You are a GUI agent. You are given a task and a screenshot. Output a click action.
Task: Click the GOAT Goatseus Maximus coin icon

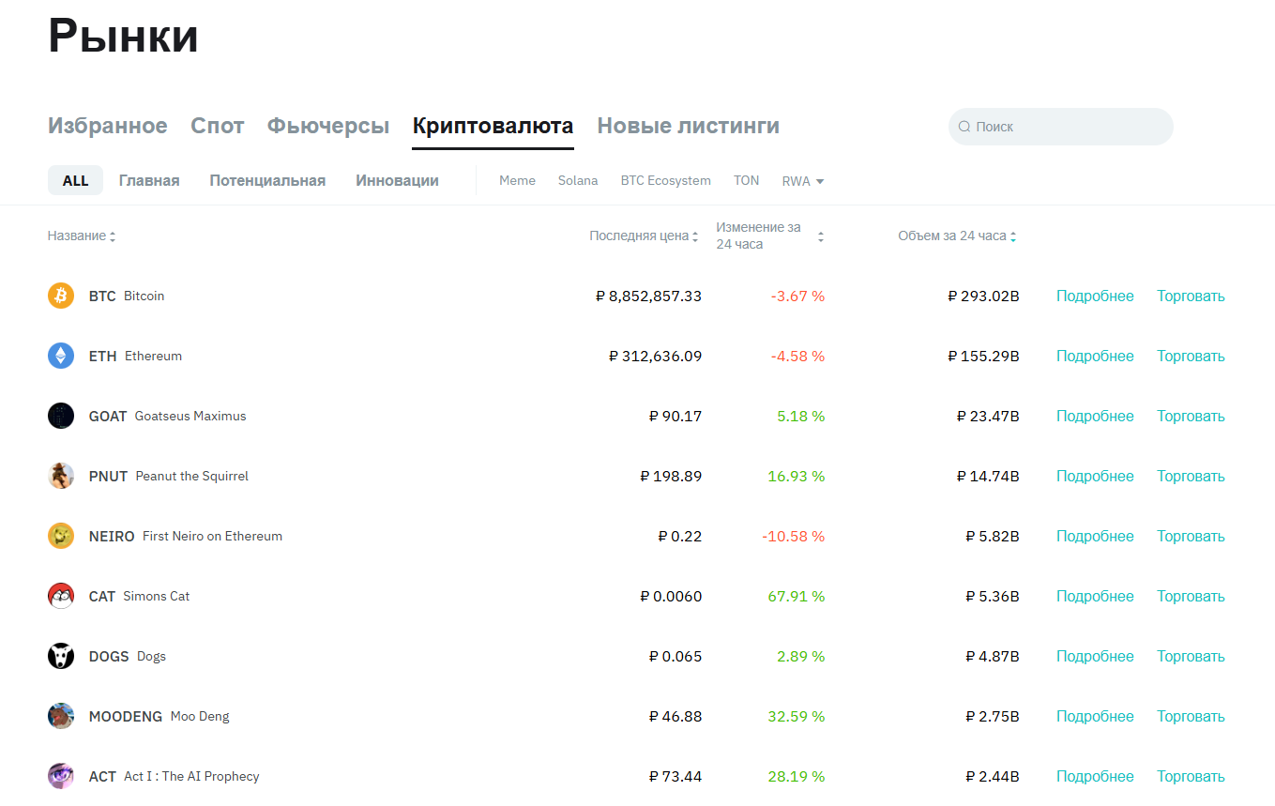click(x=61, y=416)
